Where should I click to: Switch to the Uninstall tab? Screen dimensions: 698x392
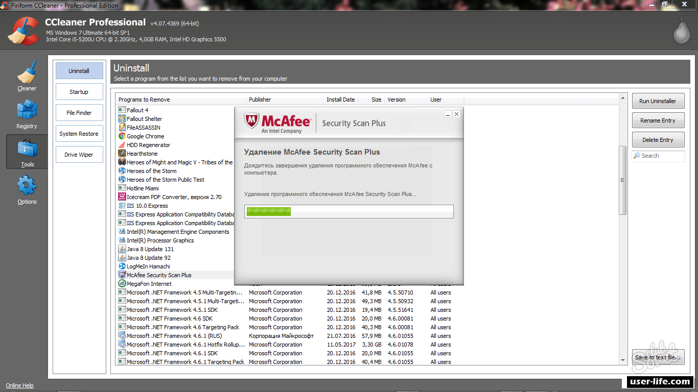pos(79,71)
